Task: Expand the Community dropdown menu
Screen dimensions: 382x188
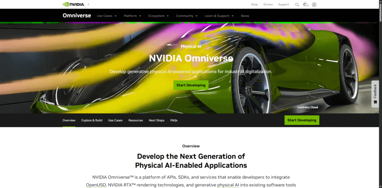Action: pyautogui.click(x=187, y=16)
